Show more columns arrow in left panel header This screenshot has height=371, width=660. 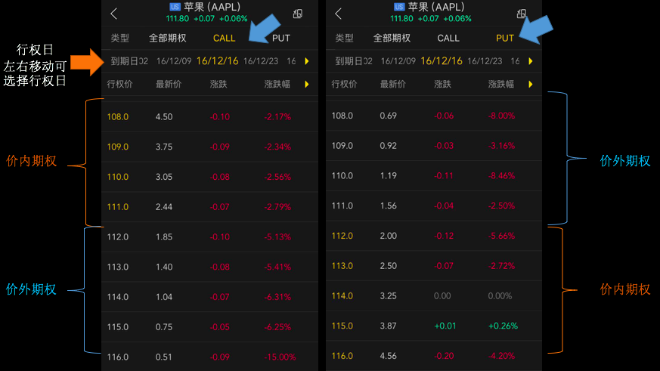(307, 85)
